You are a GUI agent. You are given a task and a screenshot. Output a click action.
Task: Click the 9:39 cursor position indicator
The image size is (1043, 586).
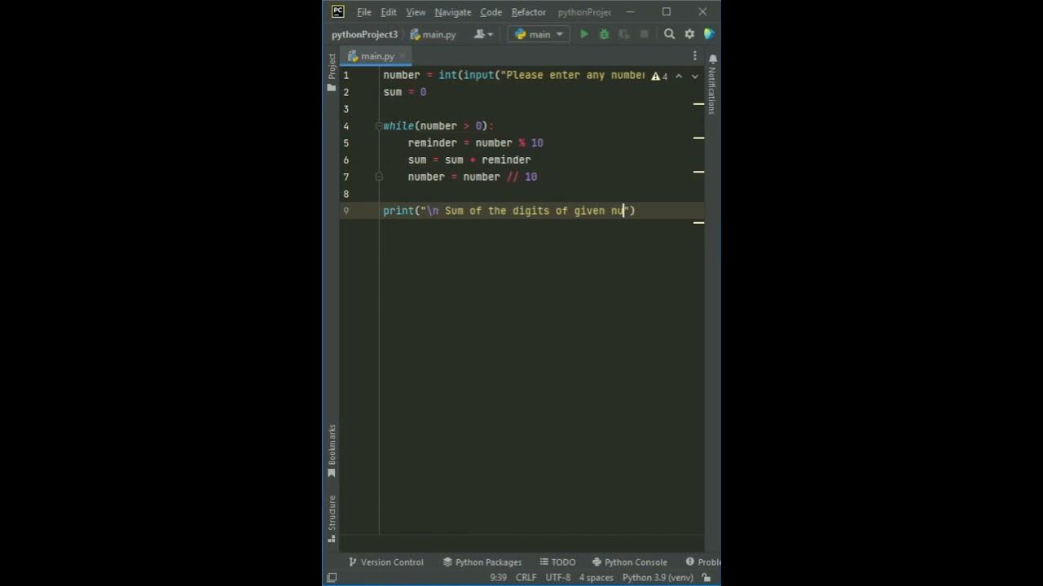498,577
